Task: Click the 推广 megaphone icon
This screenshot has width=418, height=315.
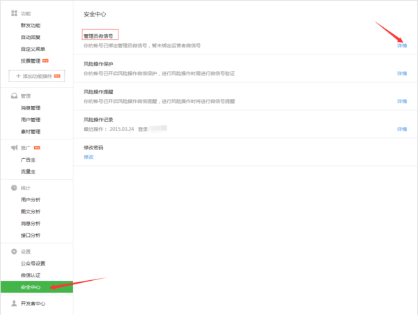Action: coord(14,148)
